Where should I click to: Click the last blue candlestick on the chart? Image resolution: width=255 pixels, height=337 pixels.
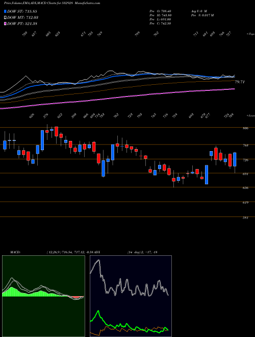pyautogui.click(x=235, y=159)
